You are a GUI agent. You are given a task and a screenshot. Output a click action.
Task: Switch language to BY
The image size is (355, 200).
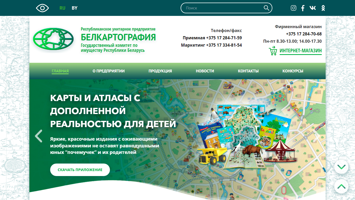[75, 8]
